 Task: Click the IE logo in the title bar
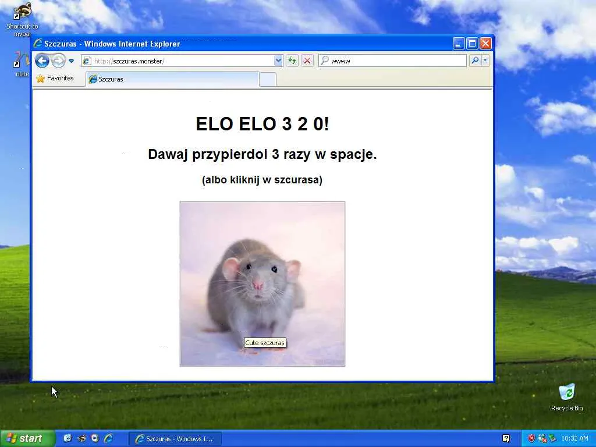pos(38,43)
